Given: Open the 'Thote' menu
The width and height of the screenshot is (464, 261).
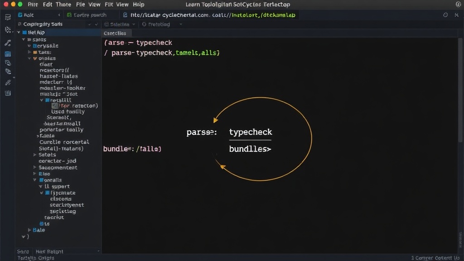Looking at the screenshot, I should [63, 5].
